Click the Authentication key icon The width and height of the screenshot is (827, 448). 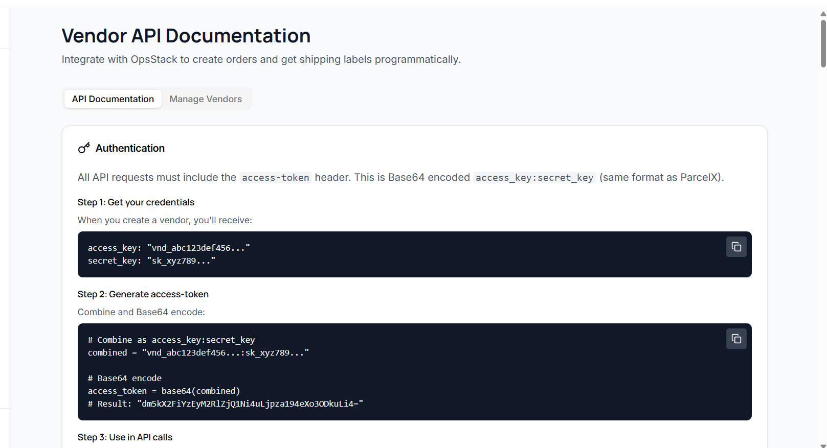(84, 148)
